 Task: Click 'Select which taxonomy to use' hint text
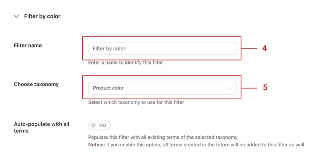click(x=136, y=102)
